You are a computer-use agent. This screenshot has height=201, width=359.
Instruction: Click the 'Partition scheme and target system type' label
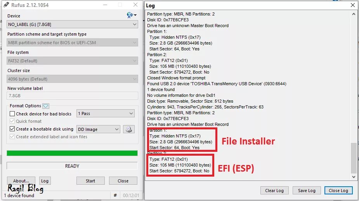point(47,34)
